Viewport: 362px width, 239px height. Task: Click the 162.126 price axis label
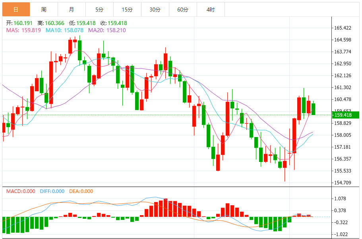tap(343, 75)
